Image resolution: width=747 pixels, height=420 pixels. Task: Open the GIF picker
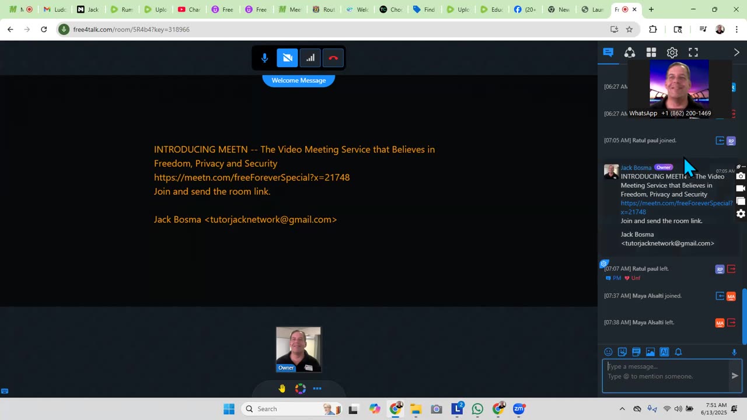(636, 352)
